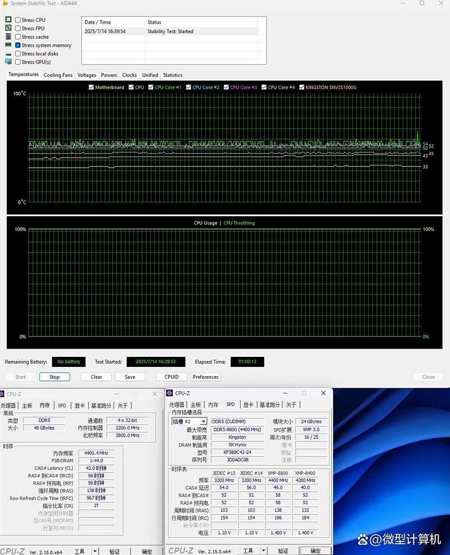Image resolution: width=450 pixels, height=555 pixels.
Task: Click the Stop button
Action: coord(55,377)
